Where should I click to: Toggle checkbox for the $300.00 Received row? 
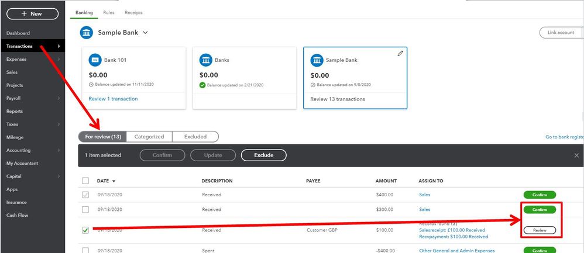click(x=85, y=209)
